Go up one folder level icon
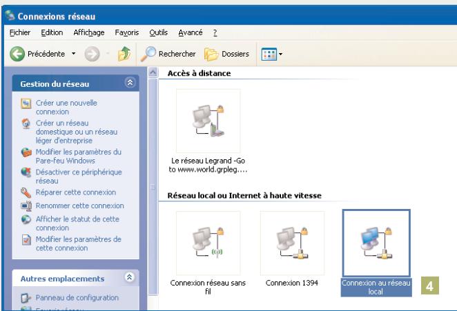 (x=124, y=54)
